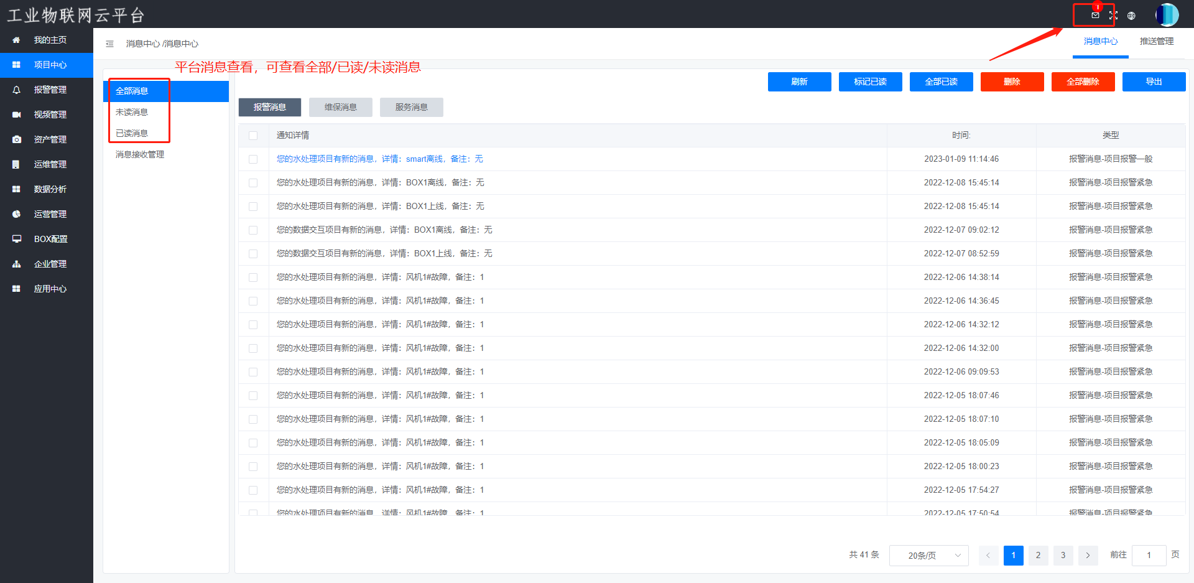This screenshot has height=583, width=1194.
Task: Go to page 2
Action: [x=1038, y=555]
